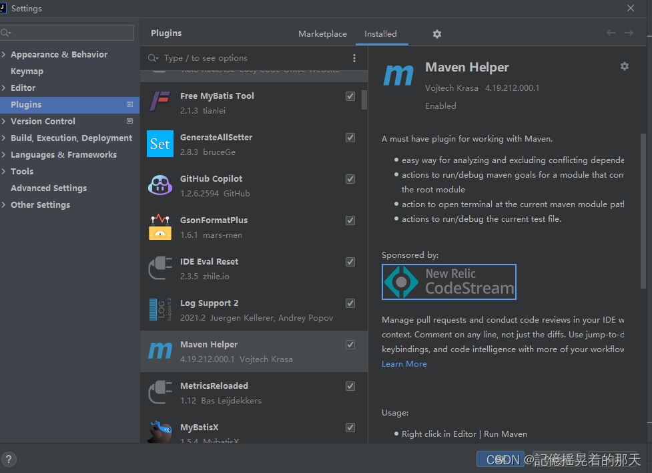Click the Free MyBatis Tool plugin icon

(x=160, y=102)
